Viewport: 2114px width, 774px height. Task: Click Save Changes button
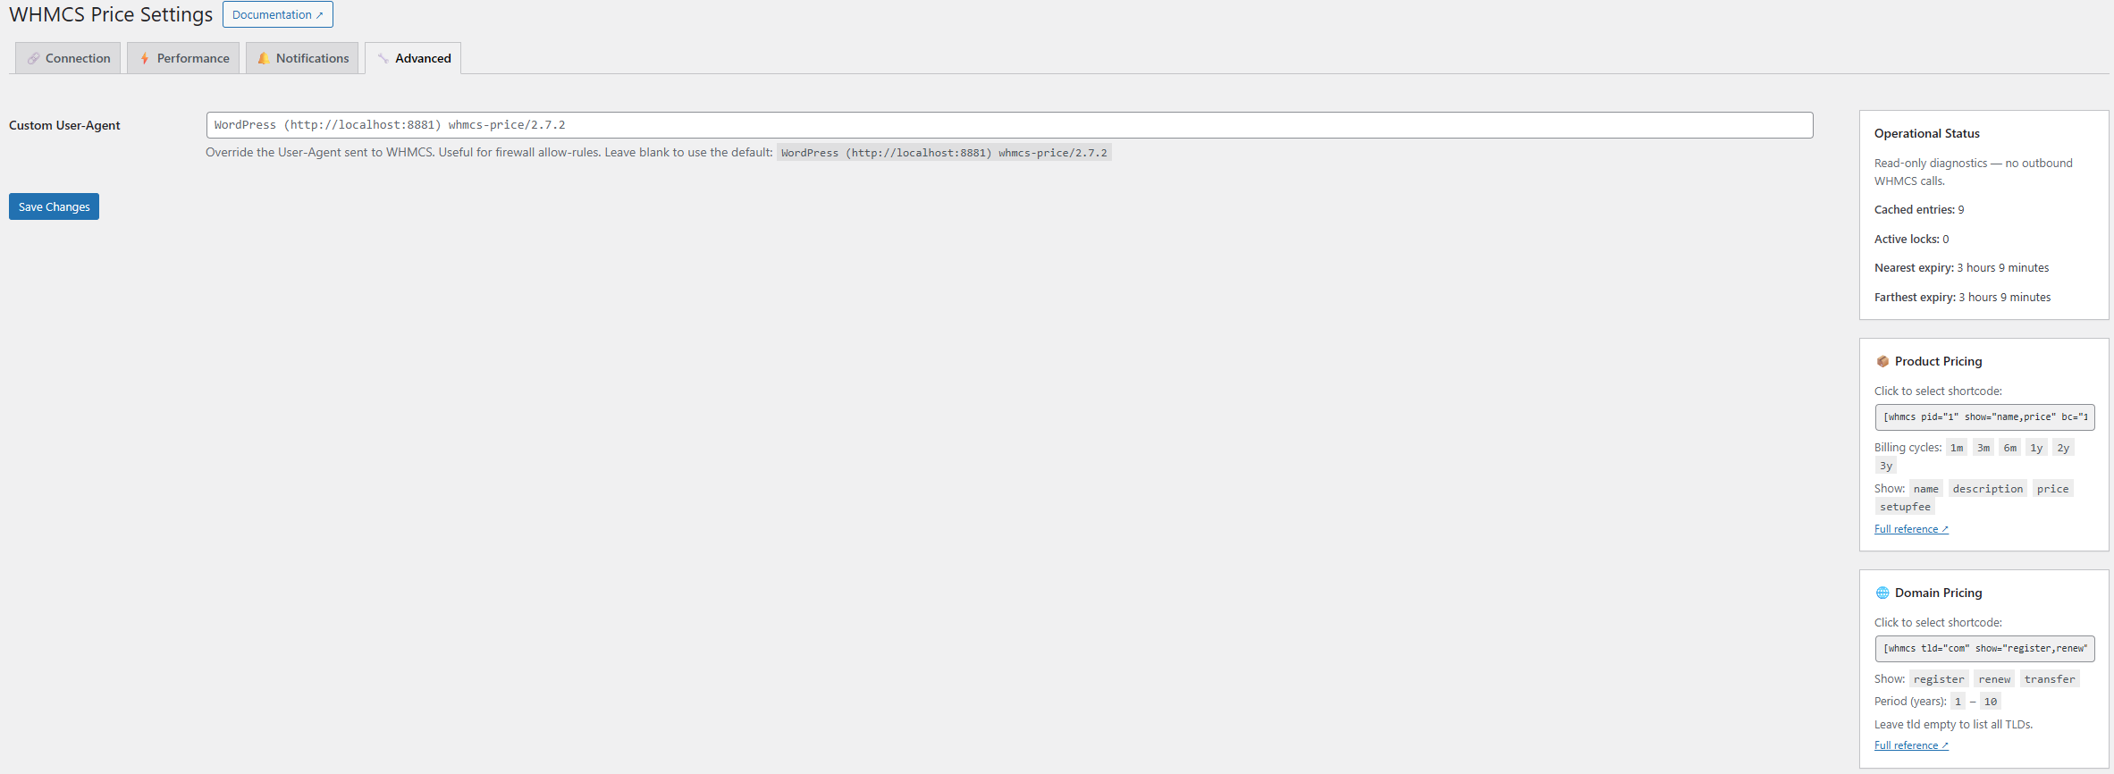(54, 206)
